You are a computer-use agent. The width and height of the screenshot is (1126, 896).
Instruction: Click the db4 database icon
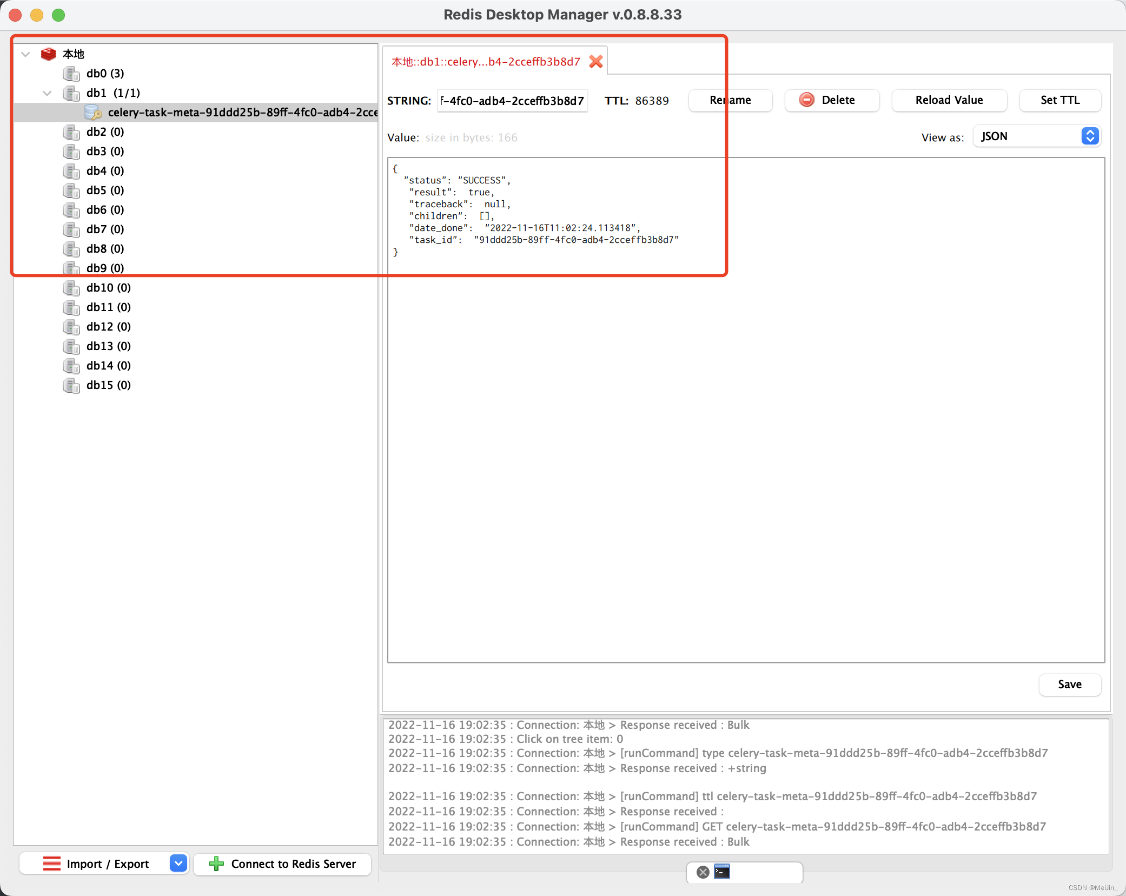coord(71,171)
